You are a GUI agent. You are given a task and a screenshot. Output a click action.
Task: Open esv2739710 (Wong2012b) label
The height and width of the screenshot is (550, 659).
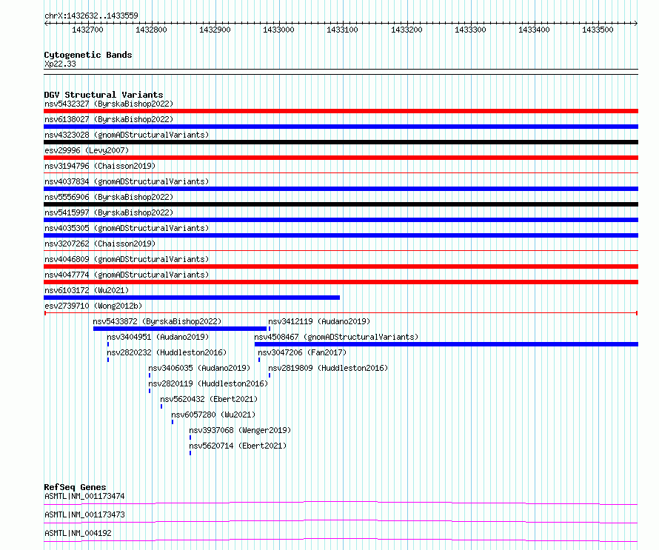(93, 306)
